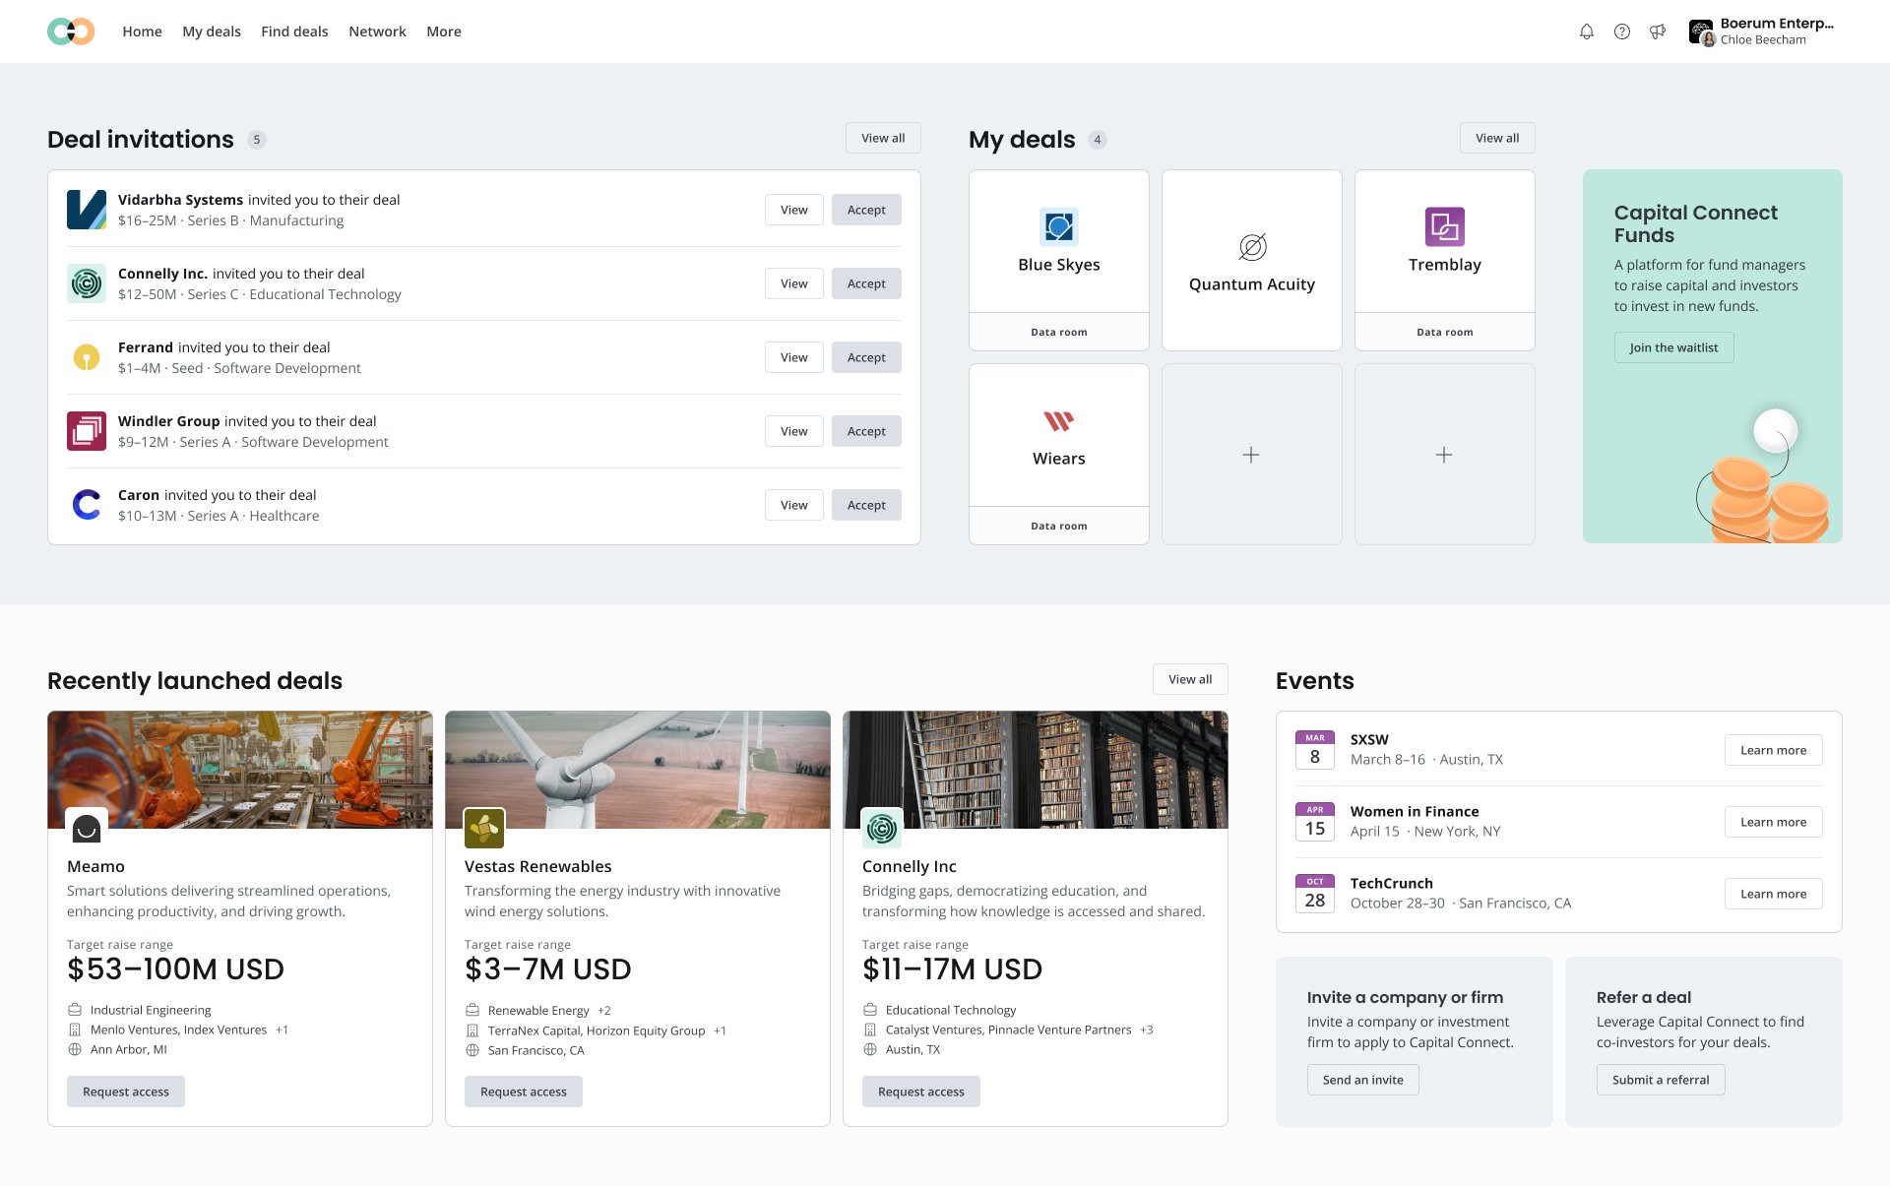Switch to the Network section
The image size is (1890, 1186).
click(x=377, y=31)
